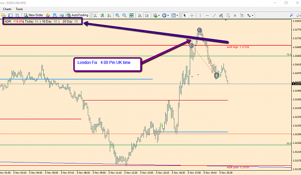Click the "5 Nov 11:10" time axis label
Viewport: 301px width, 175px height.
115,173
